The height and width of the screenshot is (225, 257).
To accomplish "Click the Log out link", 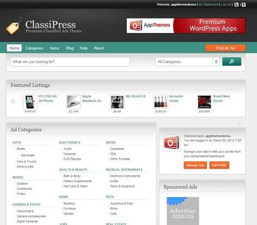I will pyautogui.click(x=226, y=4).
